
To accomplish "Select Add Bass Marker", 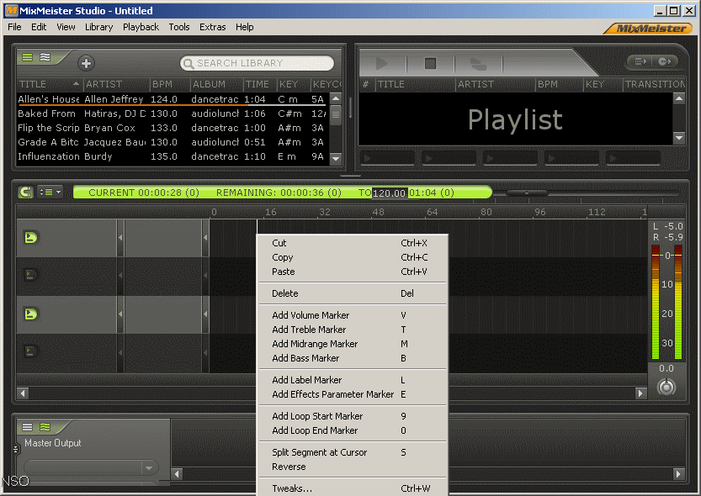I will click(353, 358).
